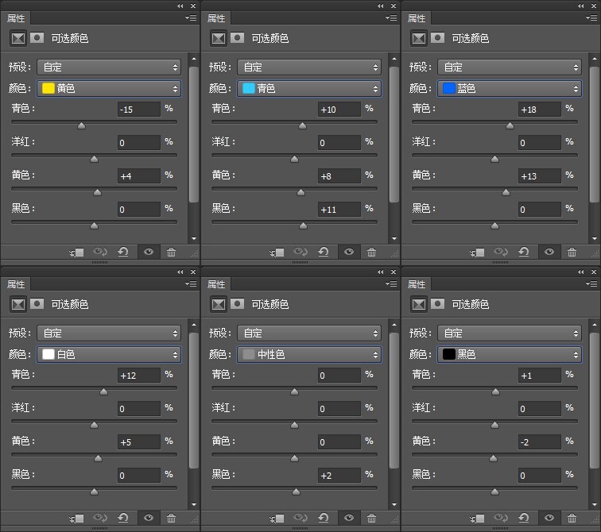Image resolution: width=601 pixels, height=532 pixels.
Task: Delete adjustment layer in the 白色 panel
Action: coord(172,518)
